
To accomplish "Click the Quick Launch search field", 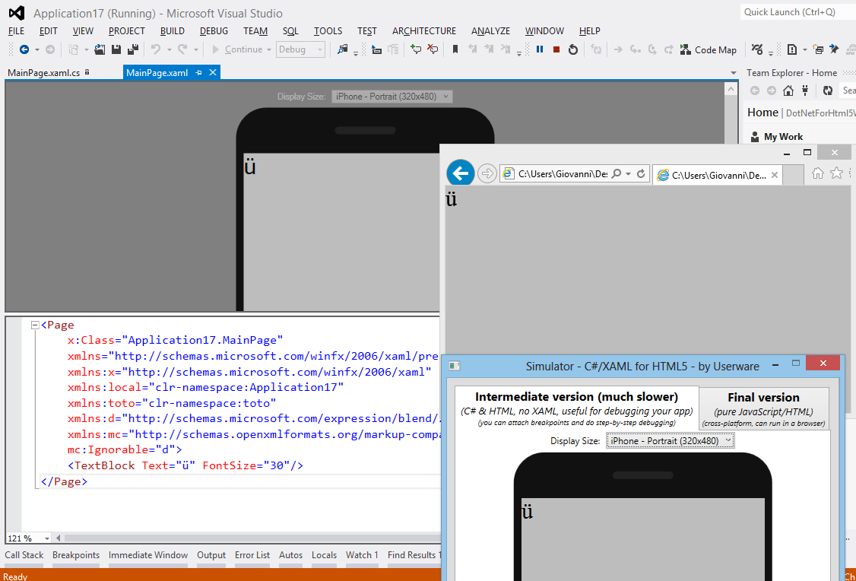I will pyautogui.click(x=797, y=12).
